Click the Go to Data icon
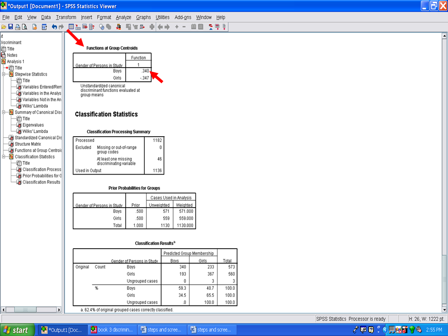The image size is (448, 336). click(x=71, y=27)
